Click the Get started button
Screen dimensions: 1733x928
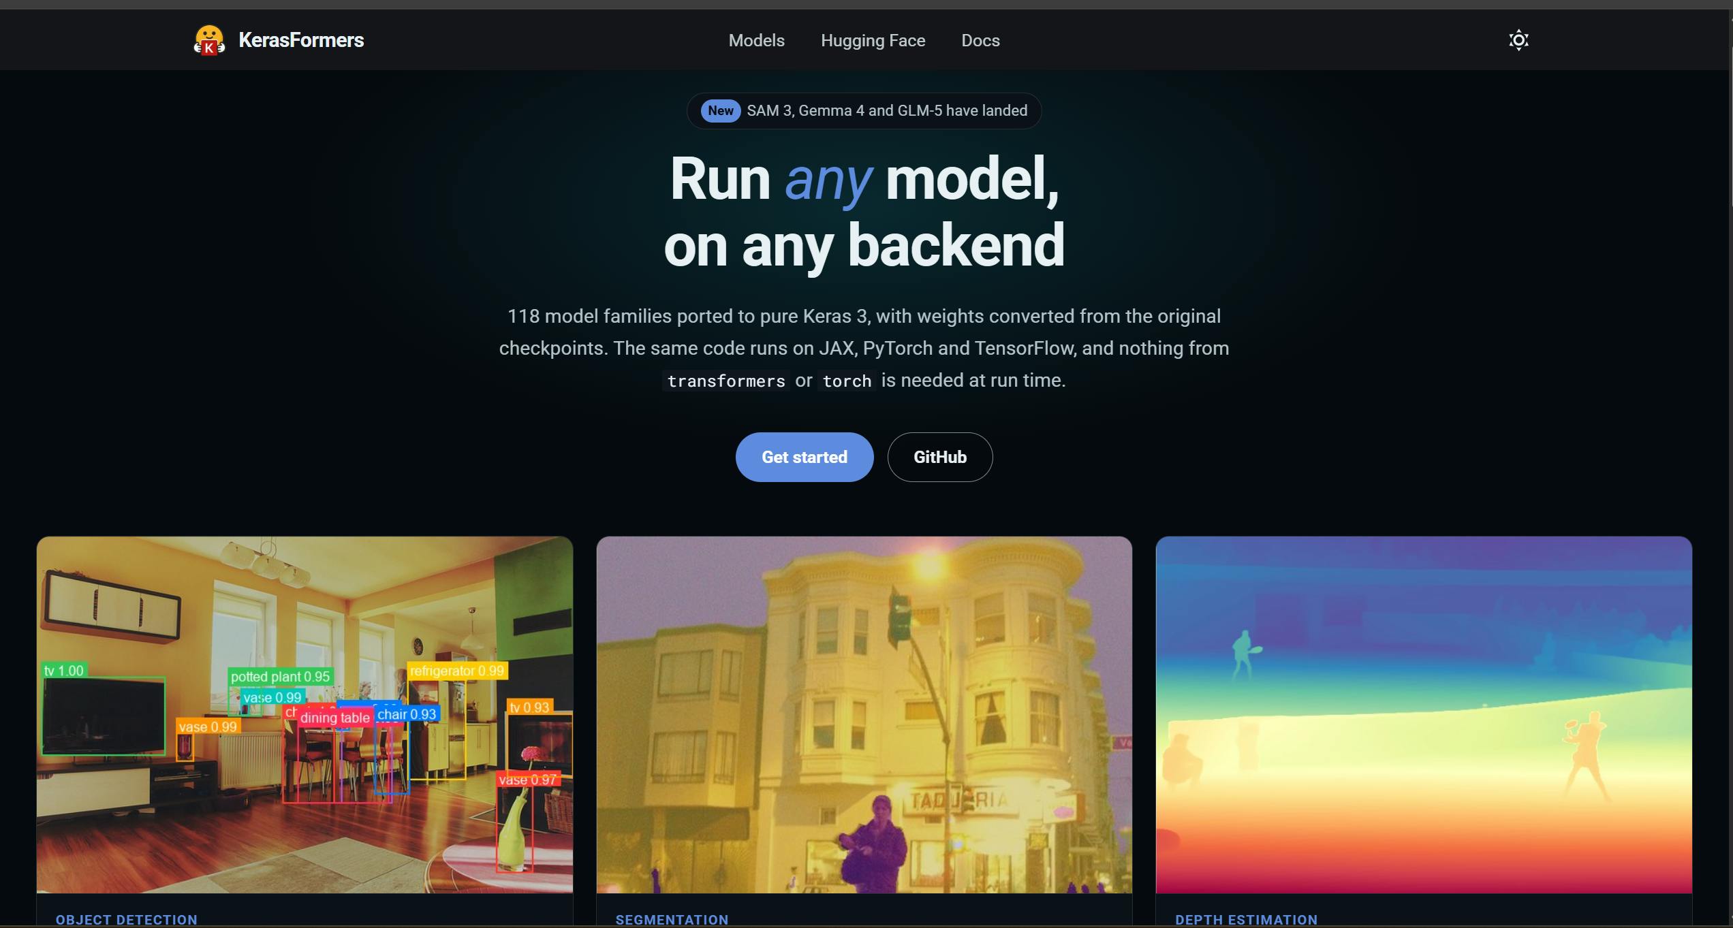pyautogui.click(x=805, y=457)
